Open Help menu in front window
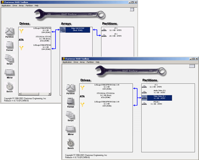The height and width of the screenshot is (160, 199). [98, 62]
